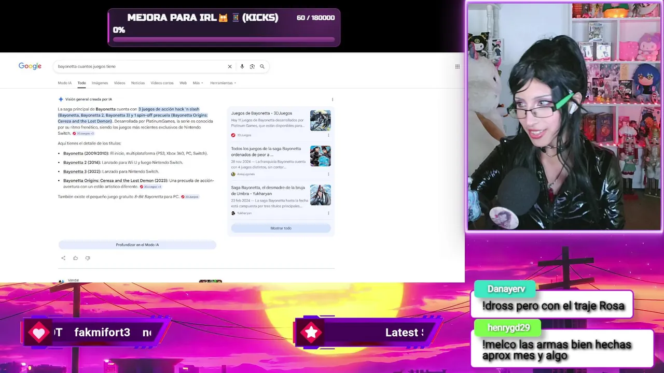This screenshot has height=373, width=664.
Task: Click Profundizar en el Modo IA button
Action: (x=137, y=245)
